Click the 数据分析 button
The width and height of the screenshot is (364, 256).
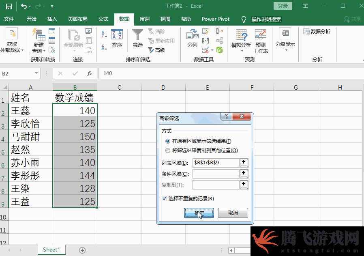click(x=317, y=31)
